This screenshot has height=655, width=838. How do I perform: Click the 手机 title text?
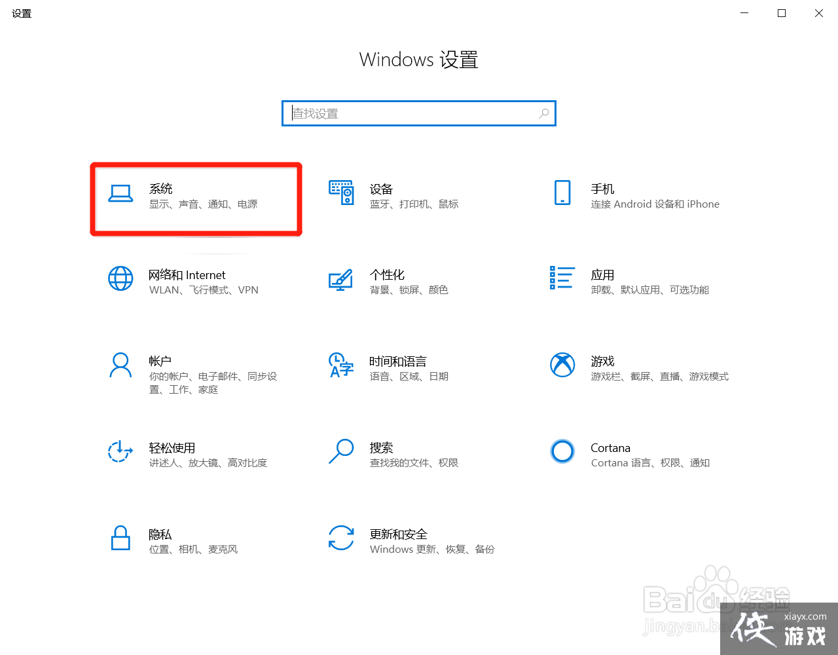(x=602, y=189)
